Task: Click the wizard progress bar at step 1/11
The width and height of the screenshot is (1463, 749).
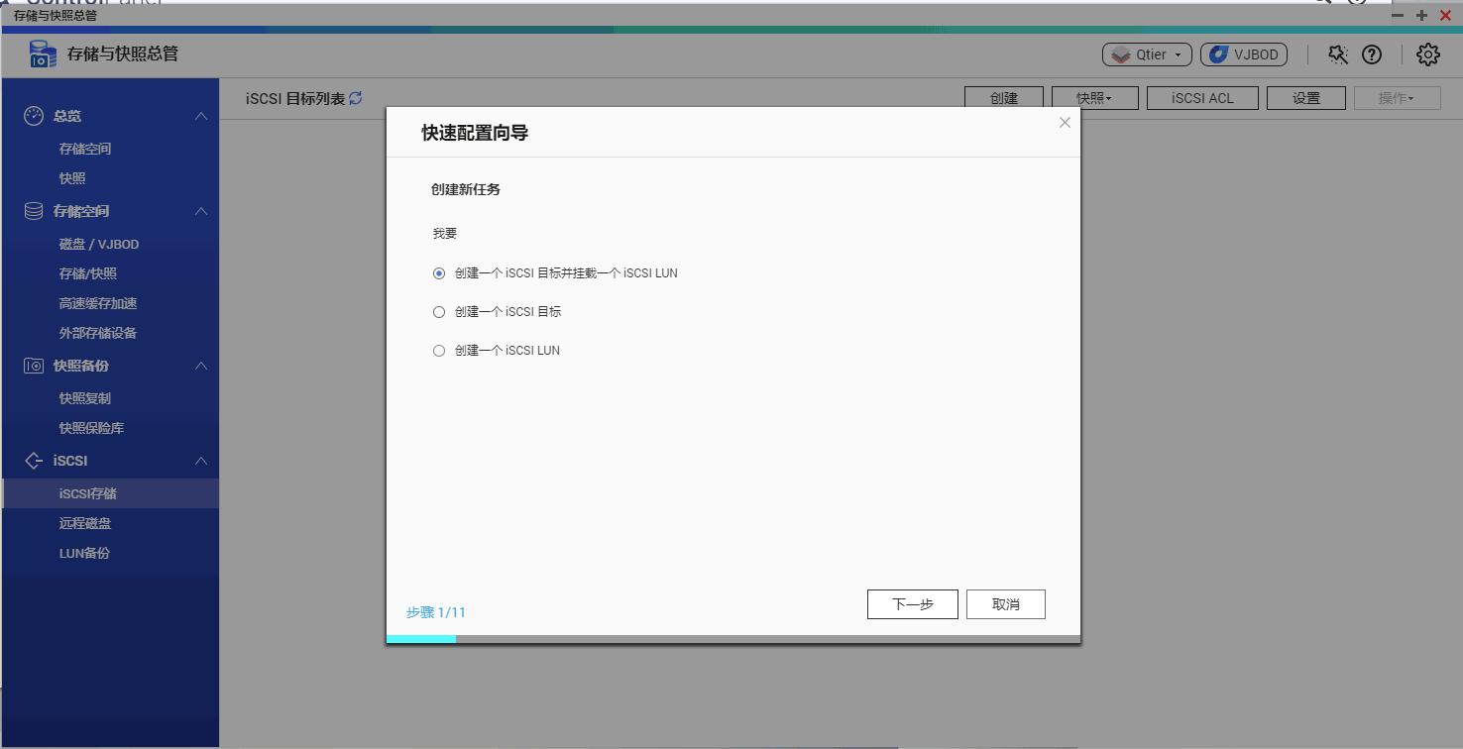Action: [420, 639]
